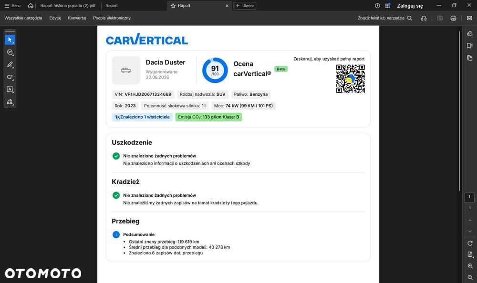477x283 pixels.
Task: Click the Paliwo: Benzyna label
Action: pos(251,94)
